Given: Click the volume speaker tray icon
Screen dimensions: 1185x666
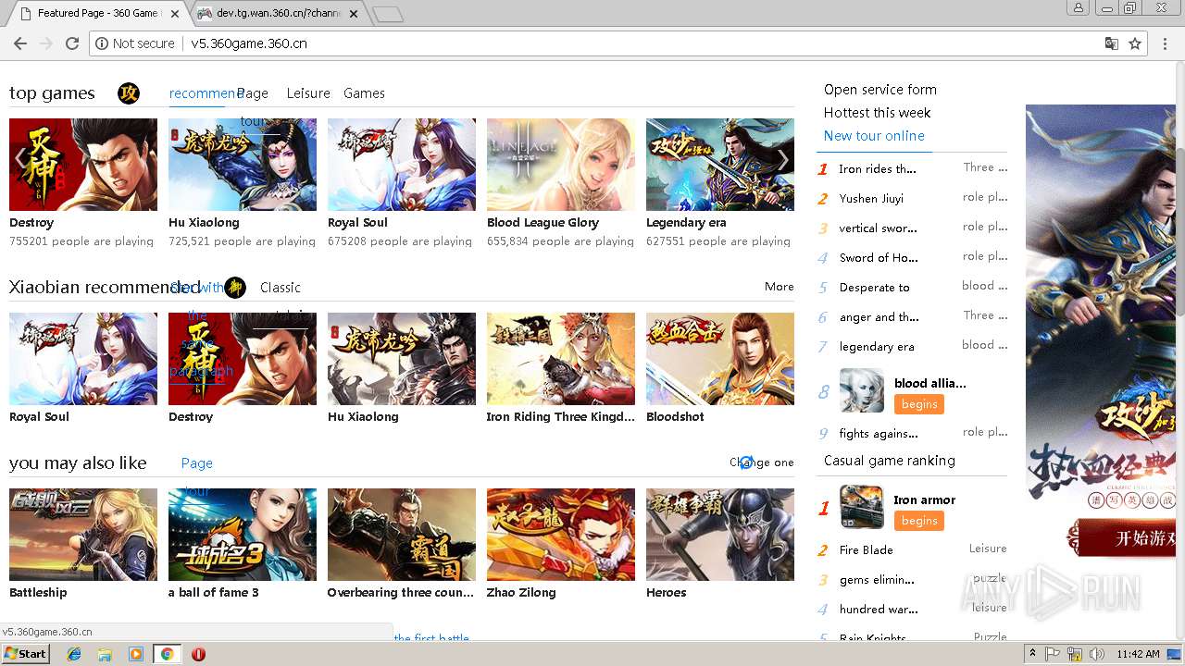Looking at the screenshot, I should [1096, 654].
